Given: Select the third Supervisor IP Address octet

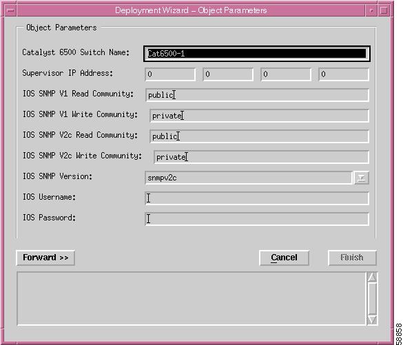Looking at the screenshot, I should (286, 74).
